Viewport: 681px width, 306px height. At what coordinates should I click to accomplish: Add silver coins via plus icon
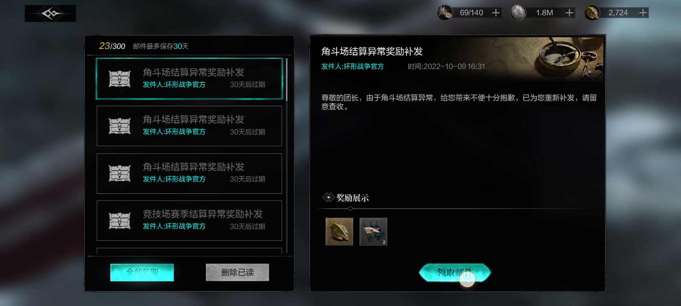569,13
